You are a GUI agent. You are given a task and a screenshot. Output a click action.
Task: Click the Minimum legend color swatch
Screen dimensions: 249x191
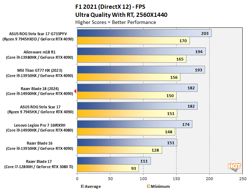[148, 186]
